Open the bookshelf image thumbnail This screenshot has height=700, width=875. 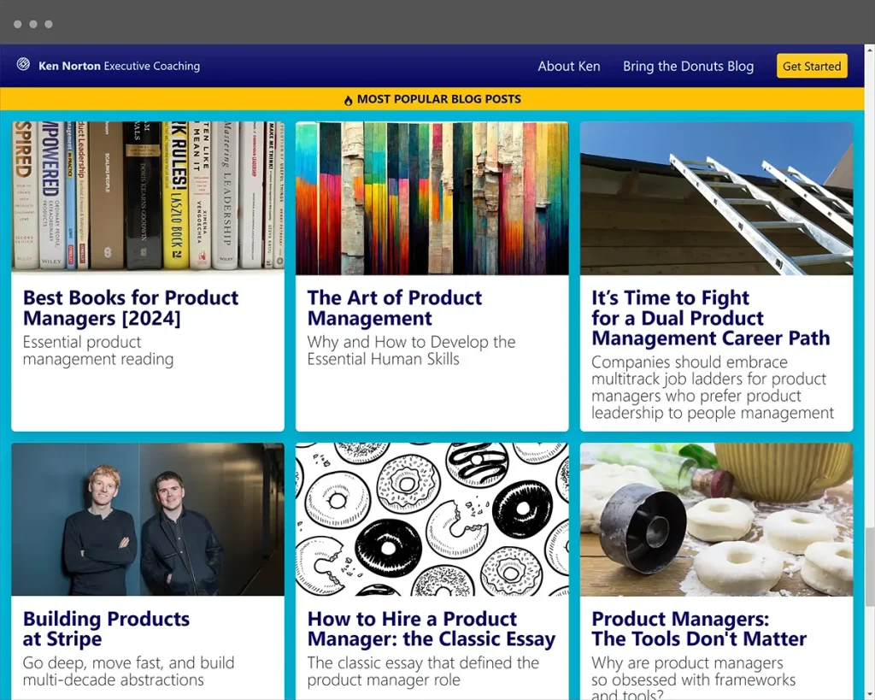coord(148,197)
